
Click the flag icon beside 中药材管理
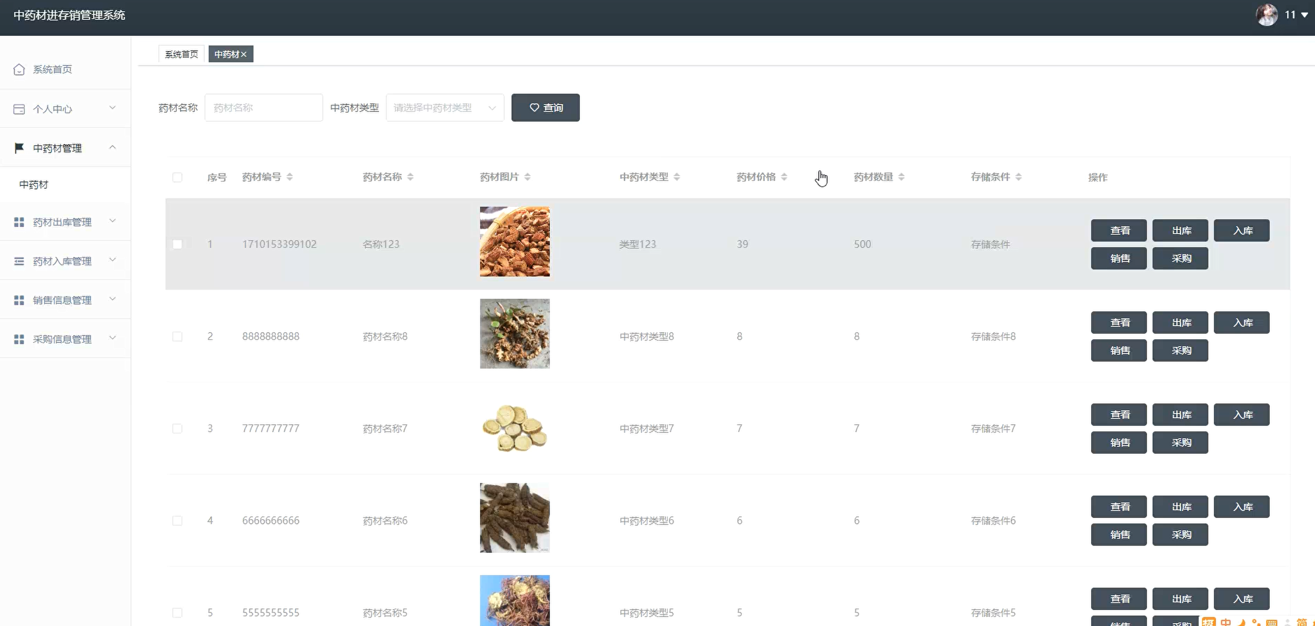tap(19, 148)
